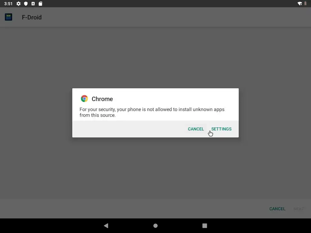Click the Wi-Fi status icon

300,4
